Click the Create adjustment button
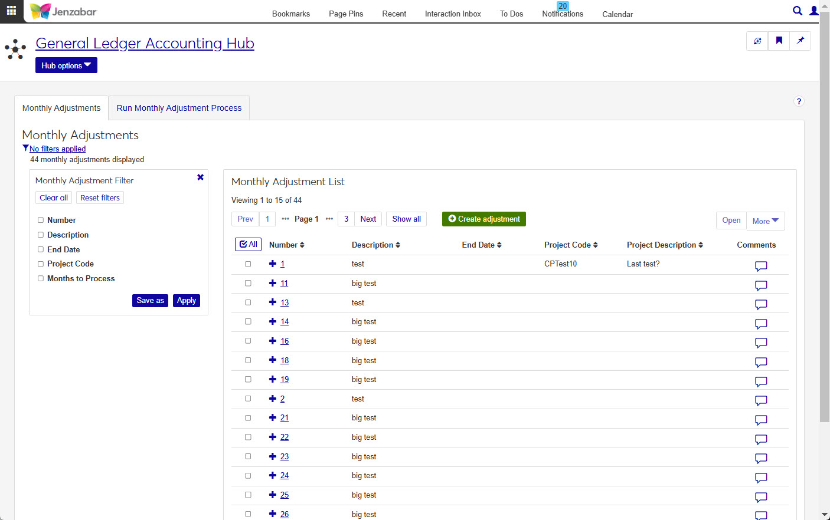This screenshot has width=830, height=520. coord(483,219)
